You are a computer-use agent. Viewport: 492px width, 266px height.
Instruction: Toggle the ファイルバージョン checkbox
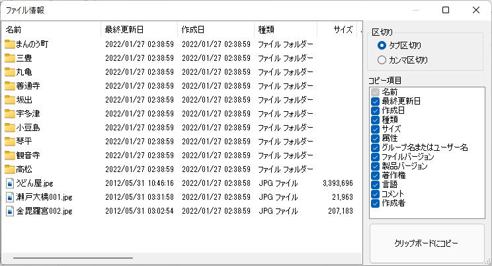375,157
